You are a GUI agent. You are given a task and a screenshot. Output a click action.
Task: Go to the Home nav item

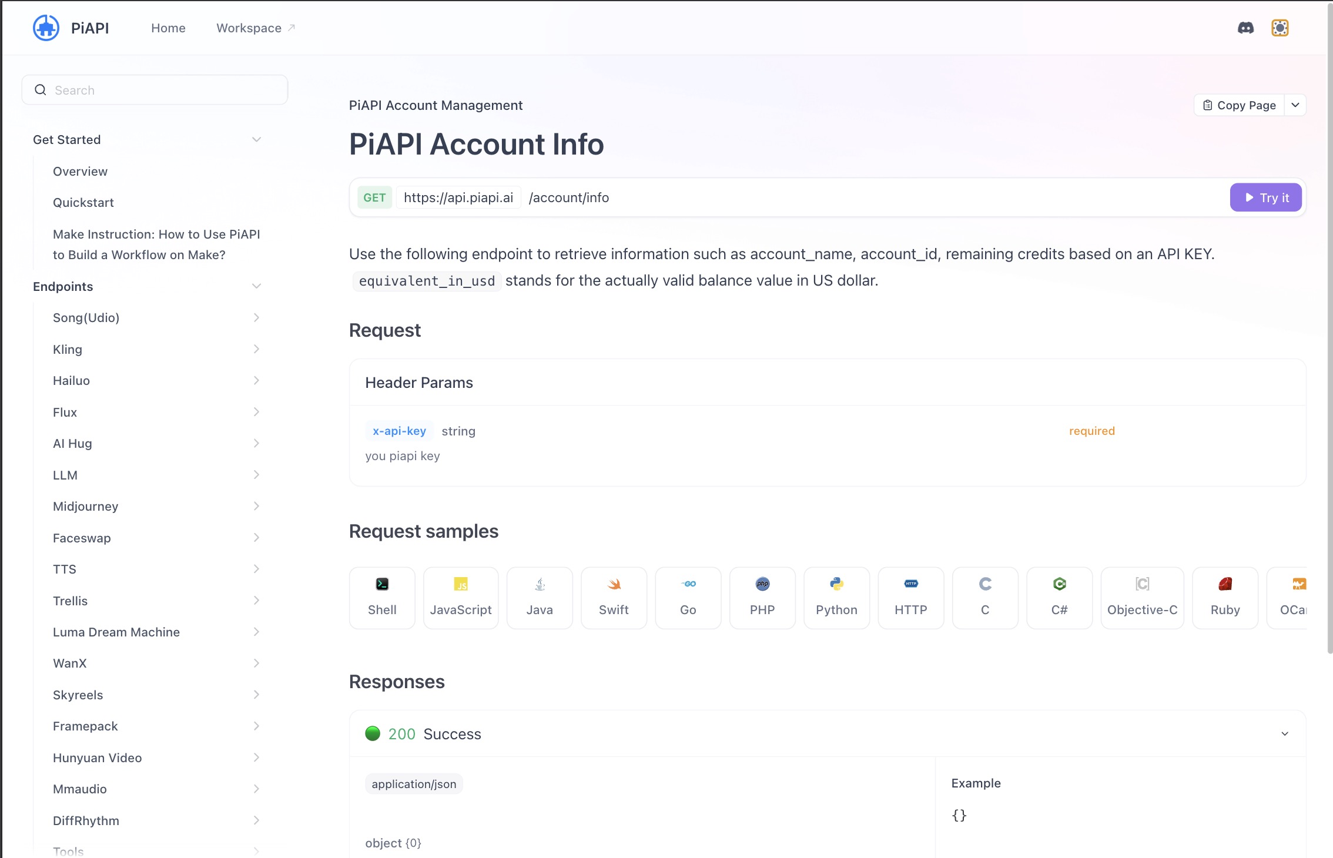(x=168, y=28)
